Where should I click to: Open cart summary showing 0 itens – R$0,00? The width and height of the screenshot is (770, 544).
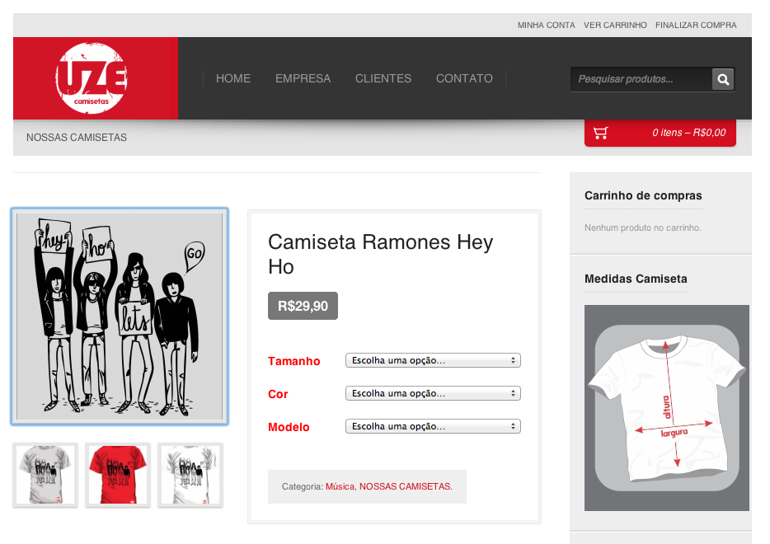[660, 133]
